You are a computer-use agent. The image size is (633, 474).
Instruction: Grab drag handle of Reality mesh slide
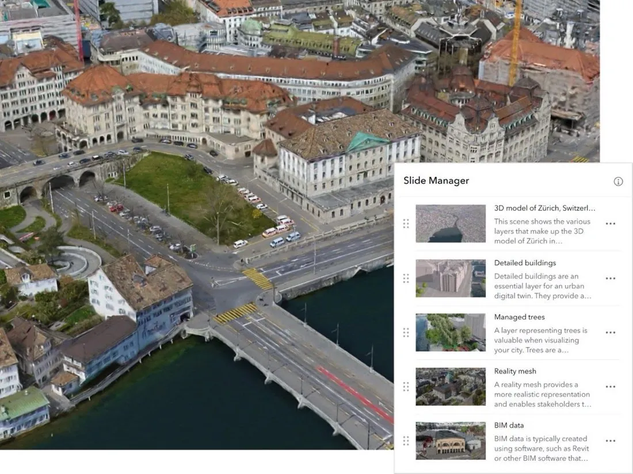point(406,387)
